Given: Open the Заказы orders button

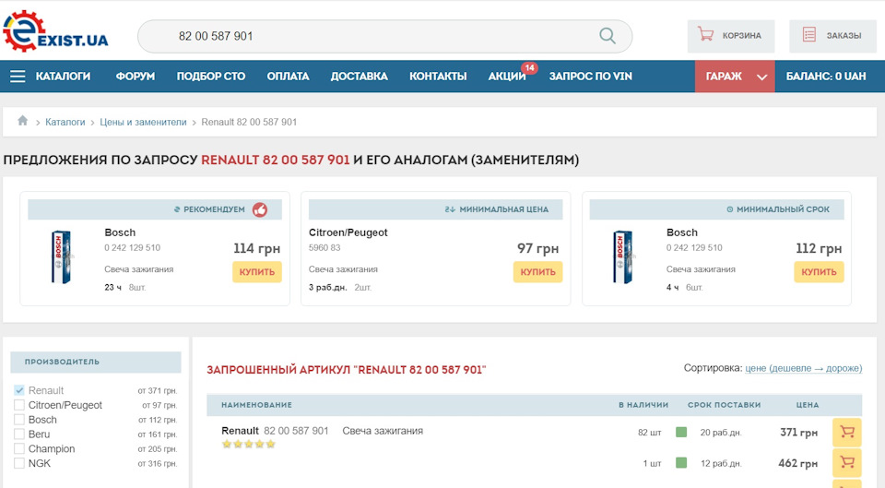Looking at the screenshot, I should coord(832,36).
